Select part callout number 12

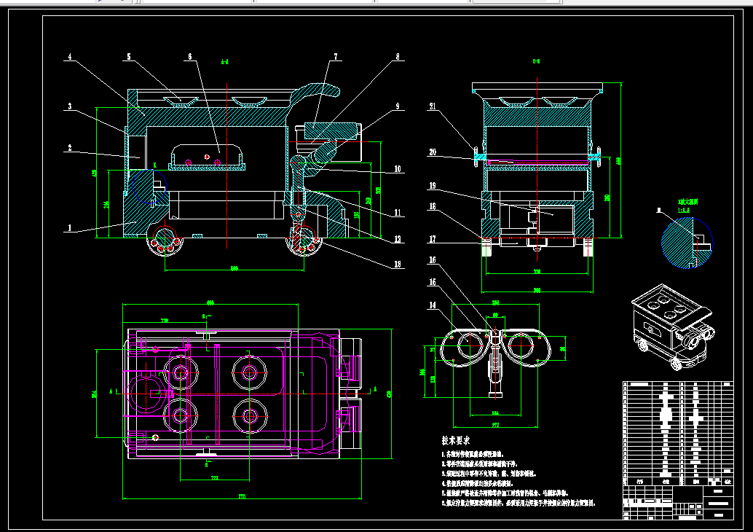398,239
